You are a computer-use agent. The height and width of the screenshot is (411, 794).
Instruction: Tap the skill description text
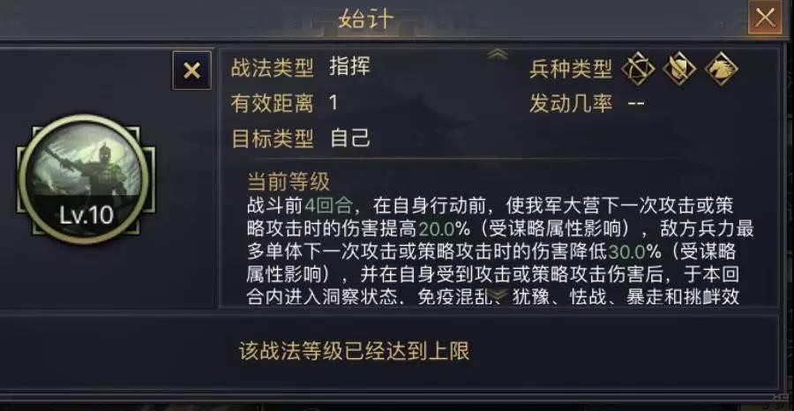coord(494,250)
